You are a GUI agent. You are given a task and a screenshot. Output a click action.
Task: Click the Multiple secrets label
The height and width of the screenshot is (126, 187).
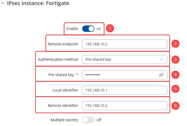pos(63,120)
